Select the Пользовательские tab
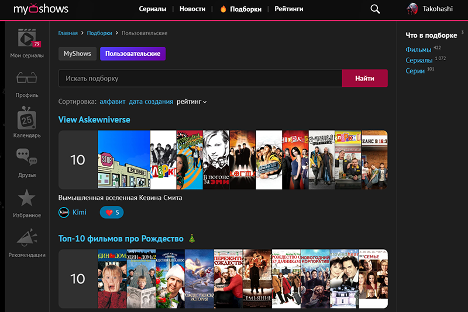This screenshot has width=468, height=312. pyautogui.click(x=133, y=54)
